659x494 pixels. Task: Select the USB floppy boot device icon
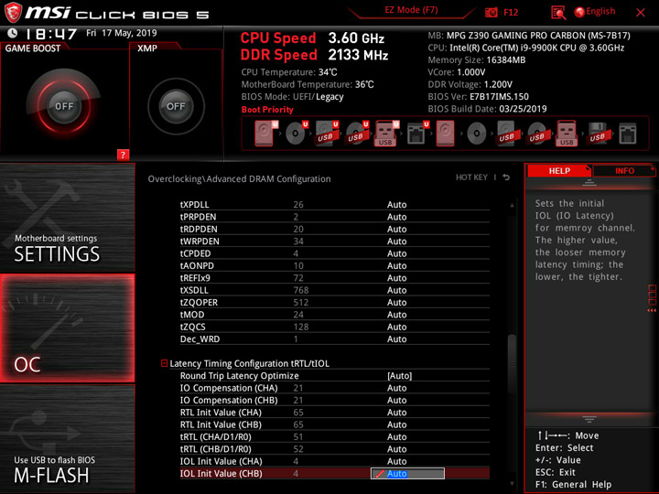click(x=597, y=134)
